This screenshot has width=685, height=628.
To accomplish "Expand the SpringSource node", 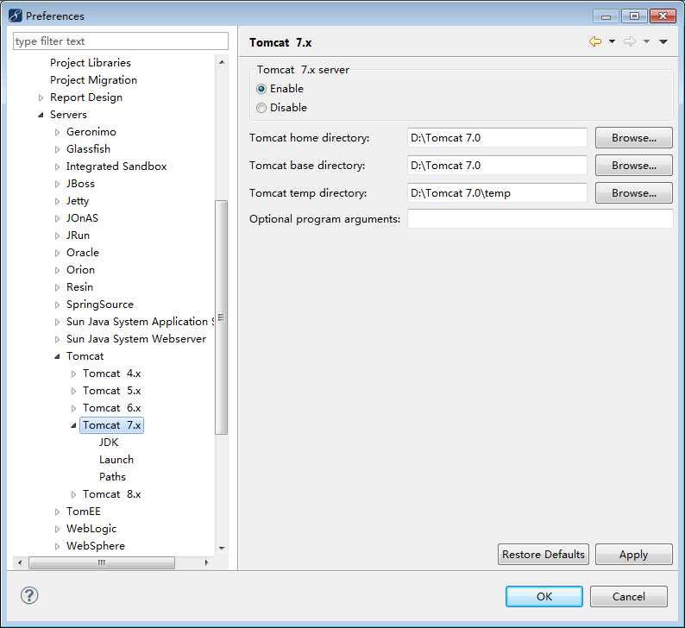I will [57, 305].
